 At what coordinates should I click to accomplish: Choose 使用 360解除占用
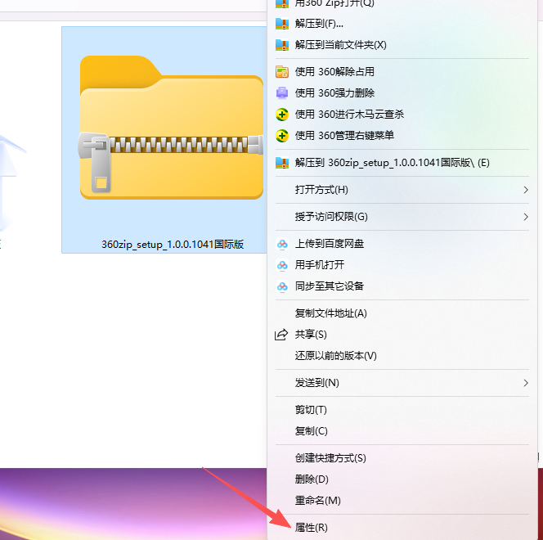click(x=402, y=72)
